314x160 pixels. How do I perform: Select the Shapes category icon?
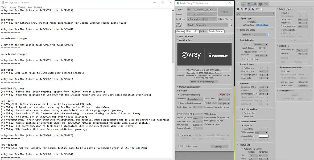point(242,9)
